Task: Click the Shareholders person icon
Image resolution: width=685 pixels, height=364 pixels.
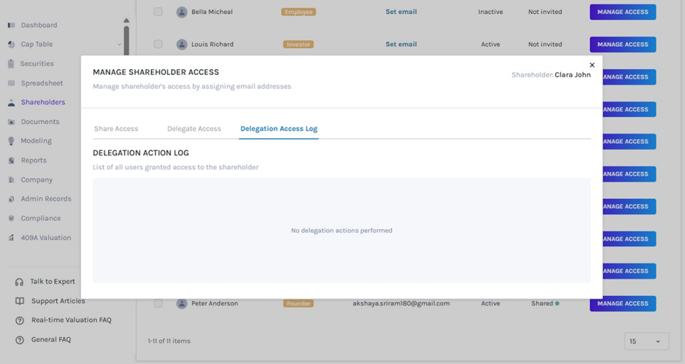Action: [x=12, y=103]
